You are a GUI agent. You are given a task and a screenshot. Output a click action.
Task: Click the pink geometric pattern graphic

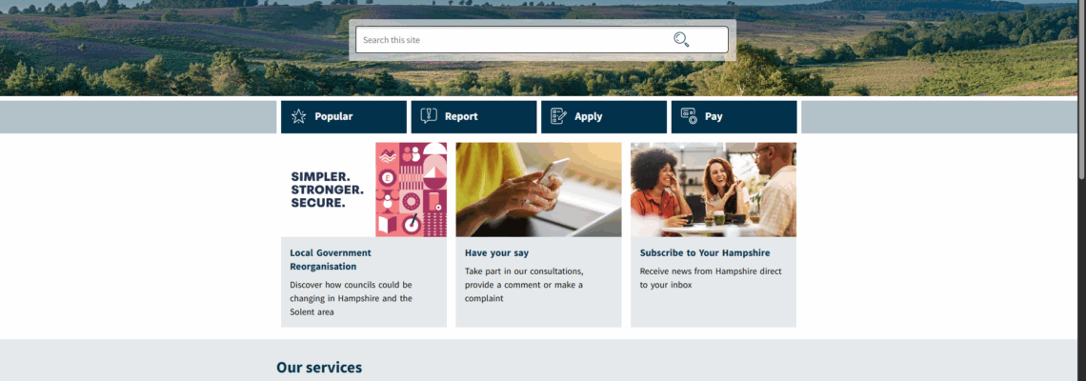(412, 190)
